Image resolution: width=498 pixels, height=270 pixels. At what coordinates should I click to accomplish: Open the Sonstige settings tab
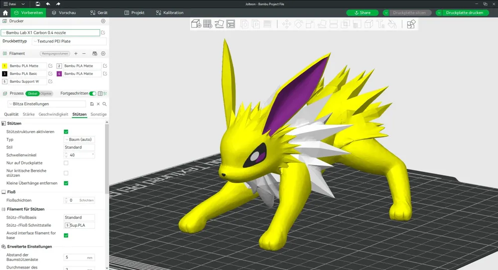[x=99, y=115]
